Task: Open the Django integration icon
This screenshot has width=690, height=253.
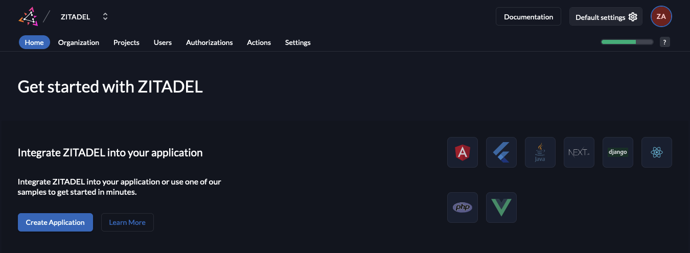Action: point(618,152)
